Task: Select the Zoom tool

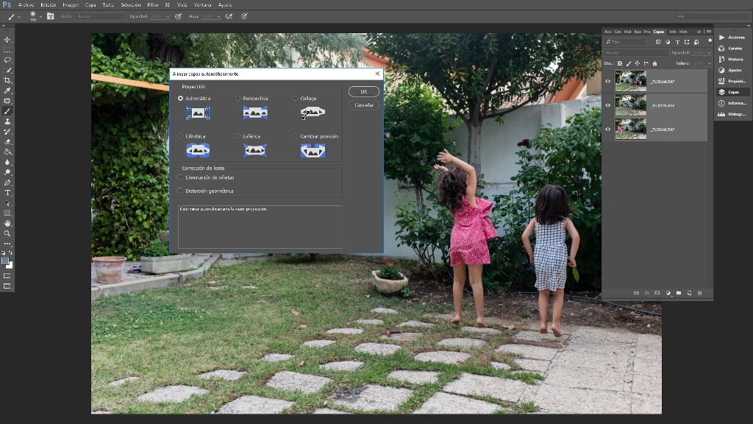Action: [7, 233]
